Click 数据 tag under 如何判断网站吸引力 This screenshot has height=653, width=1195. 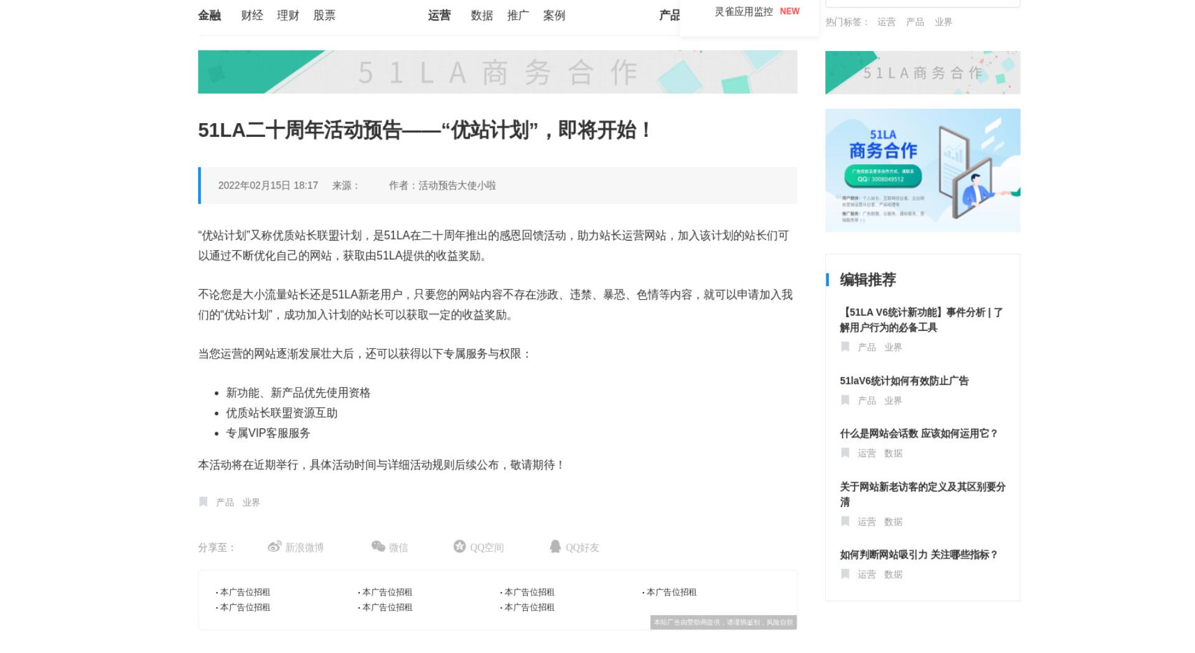[893, 575]
